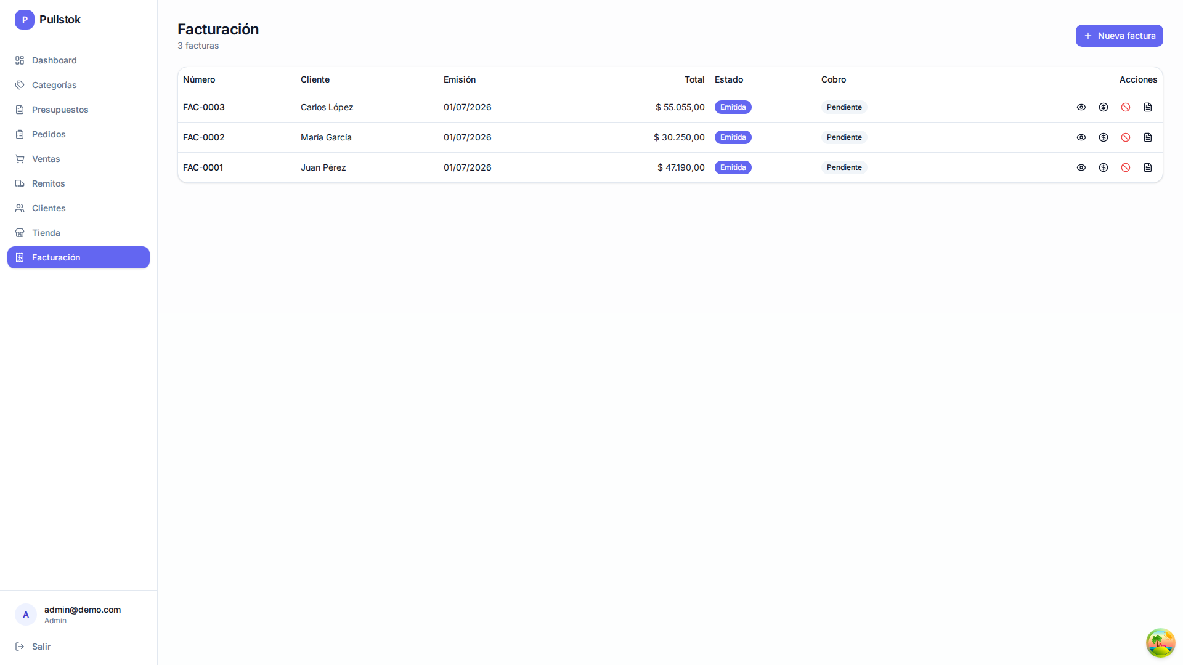Open Presupuestos in the sidebar
The height and width of the screenshot is (665, 1183).
point(78,110)
